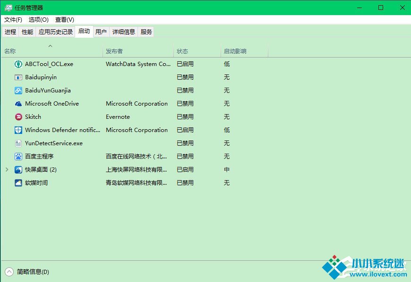Select the 百度主程序 name text
Viewport: 411px width, 282px height.
(39, 157)
